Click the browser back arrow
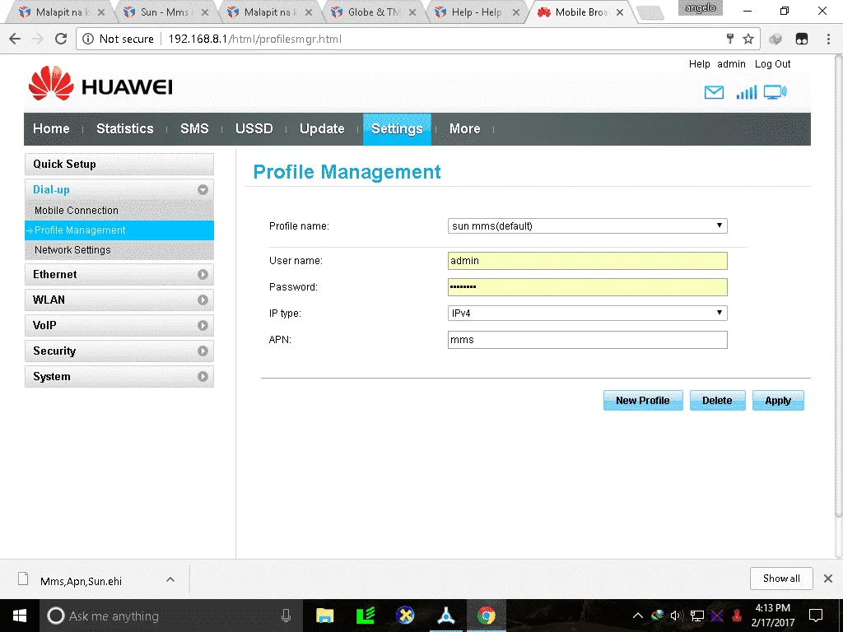The width and height of the screenshot is (843, 632). (x=15, y=39)
